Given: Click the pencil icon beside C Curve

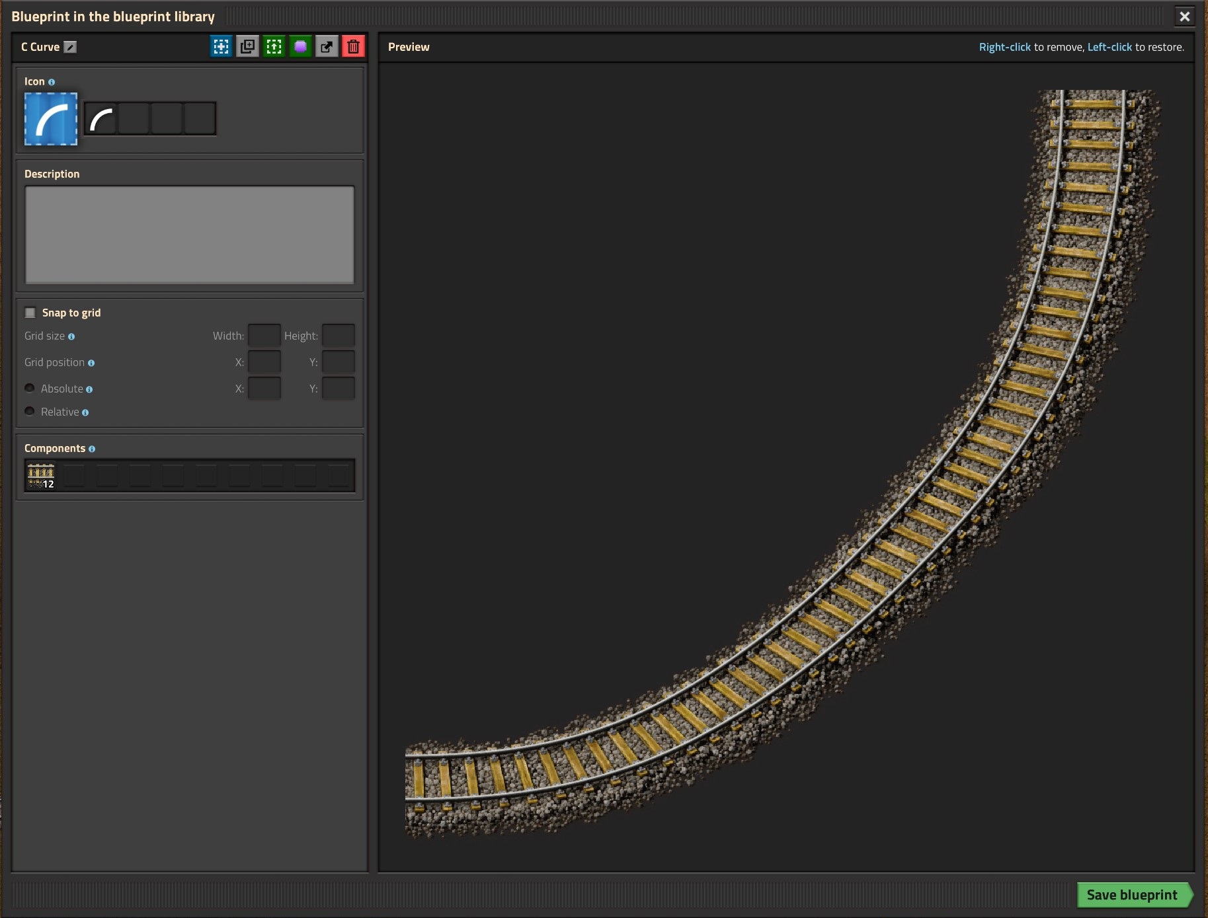Looking at the screenshot, I should pos(70,47).
